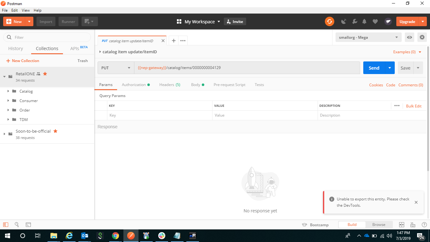Open the PUT request method dropdown
This screenshot has width=430, height=242.
[116, 68]
